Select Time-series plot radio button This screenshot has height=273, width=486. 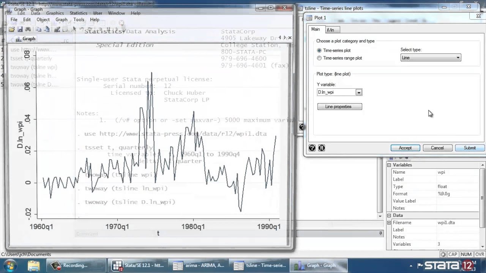319,50
